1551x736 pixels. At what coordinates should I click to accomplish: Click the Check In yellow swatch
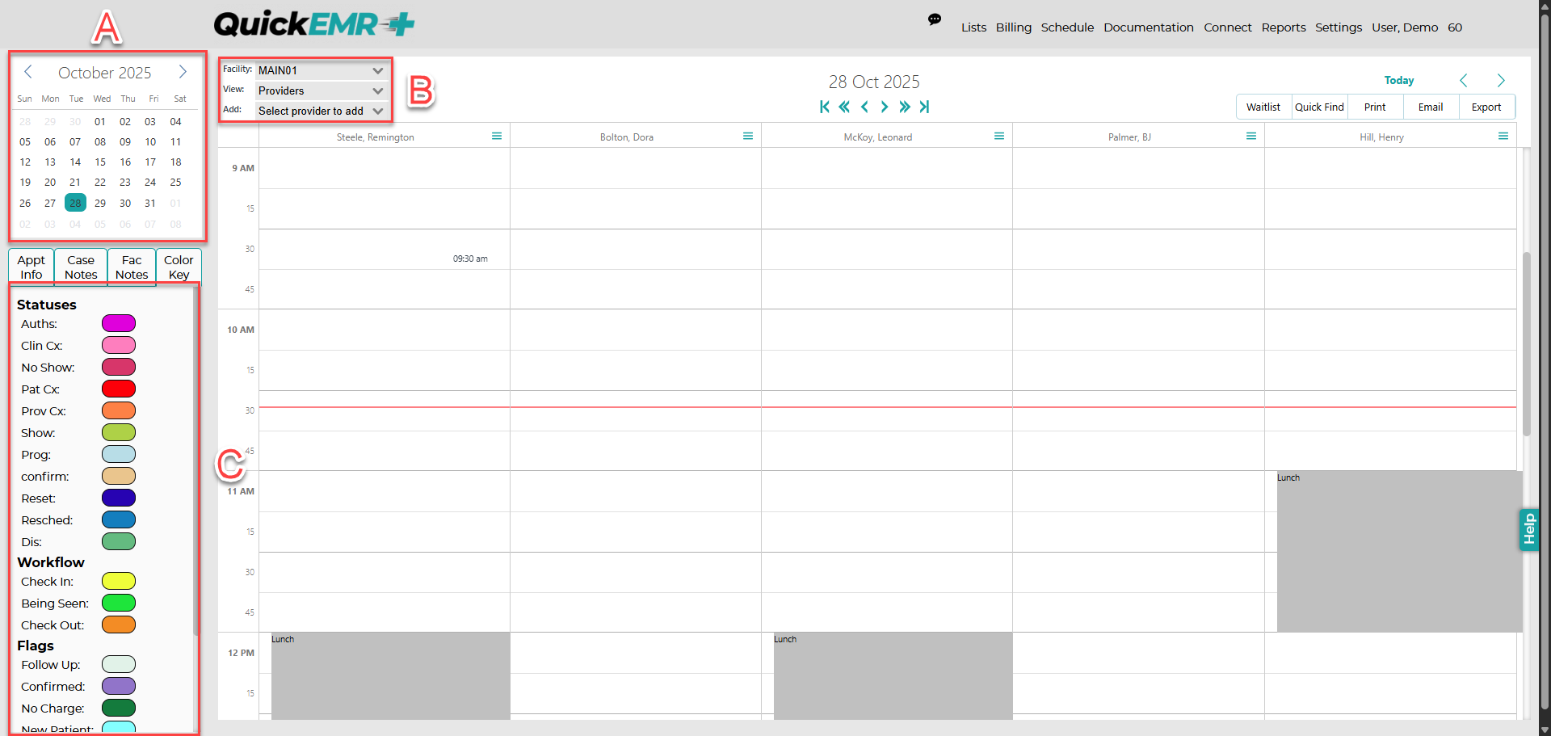119,581
